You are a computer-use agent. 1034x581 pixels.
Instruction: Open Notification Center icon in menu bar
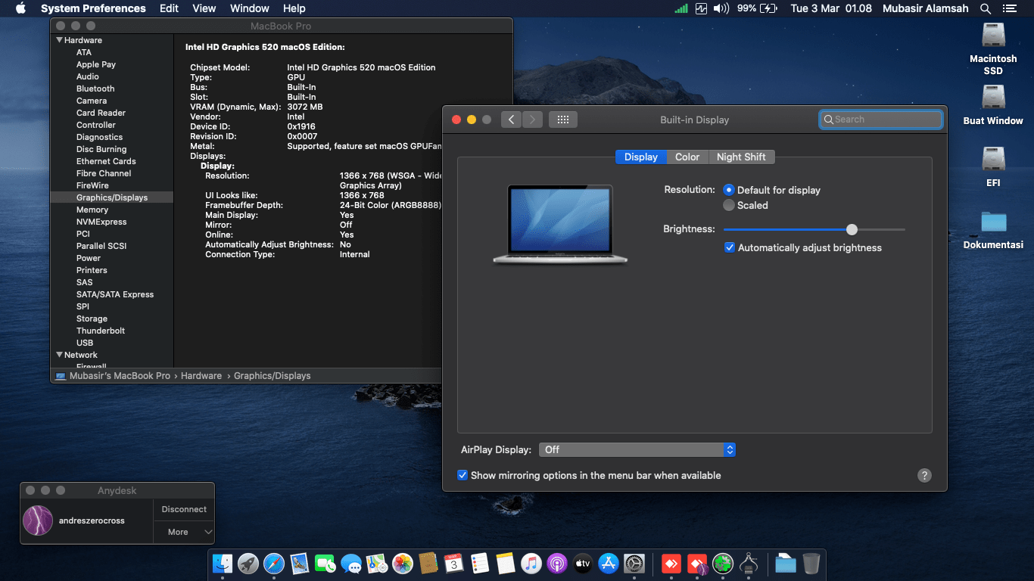pos(1009,8)
